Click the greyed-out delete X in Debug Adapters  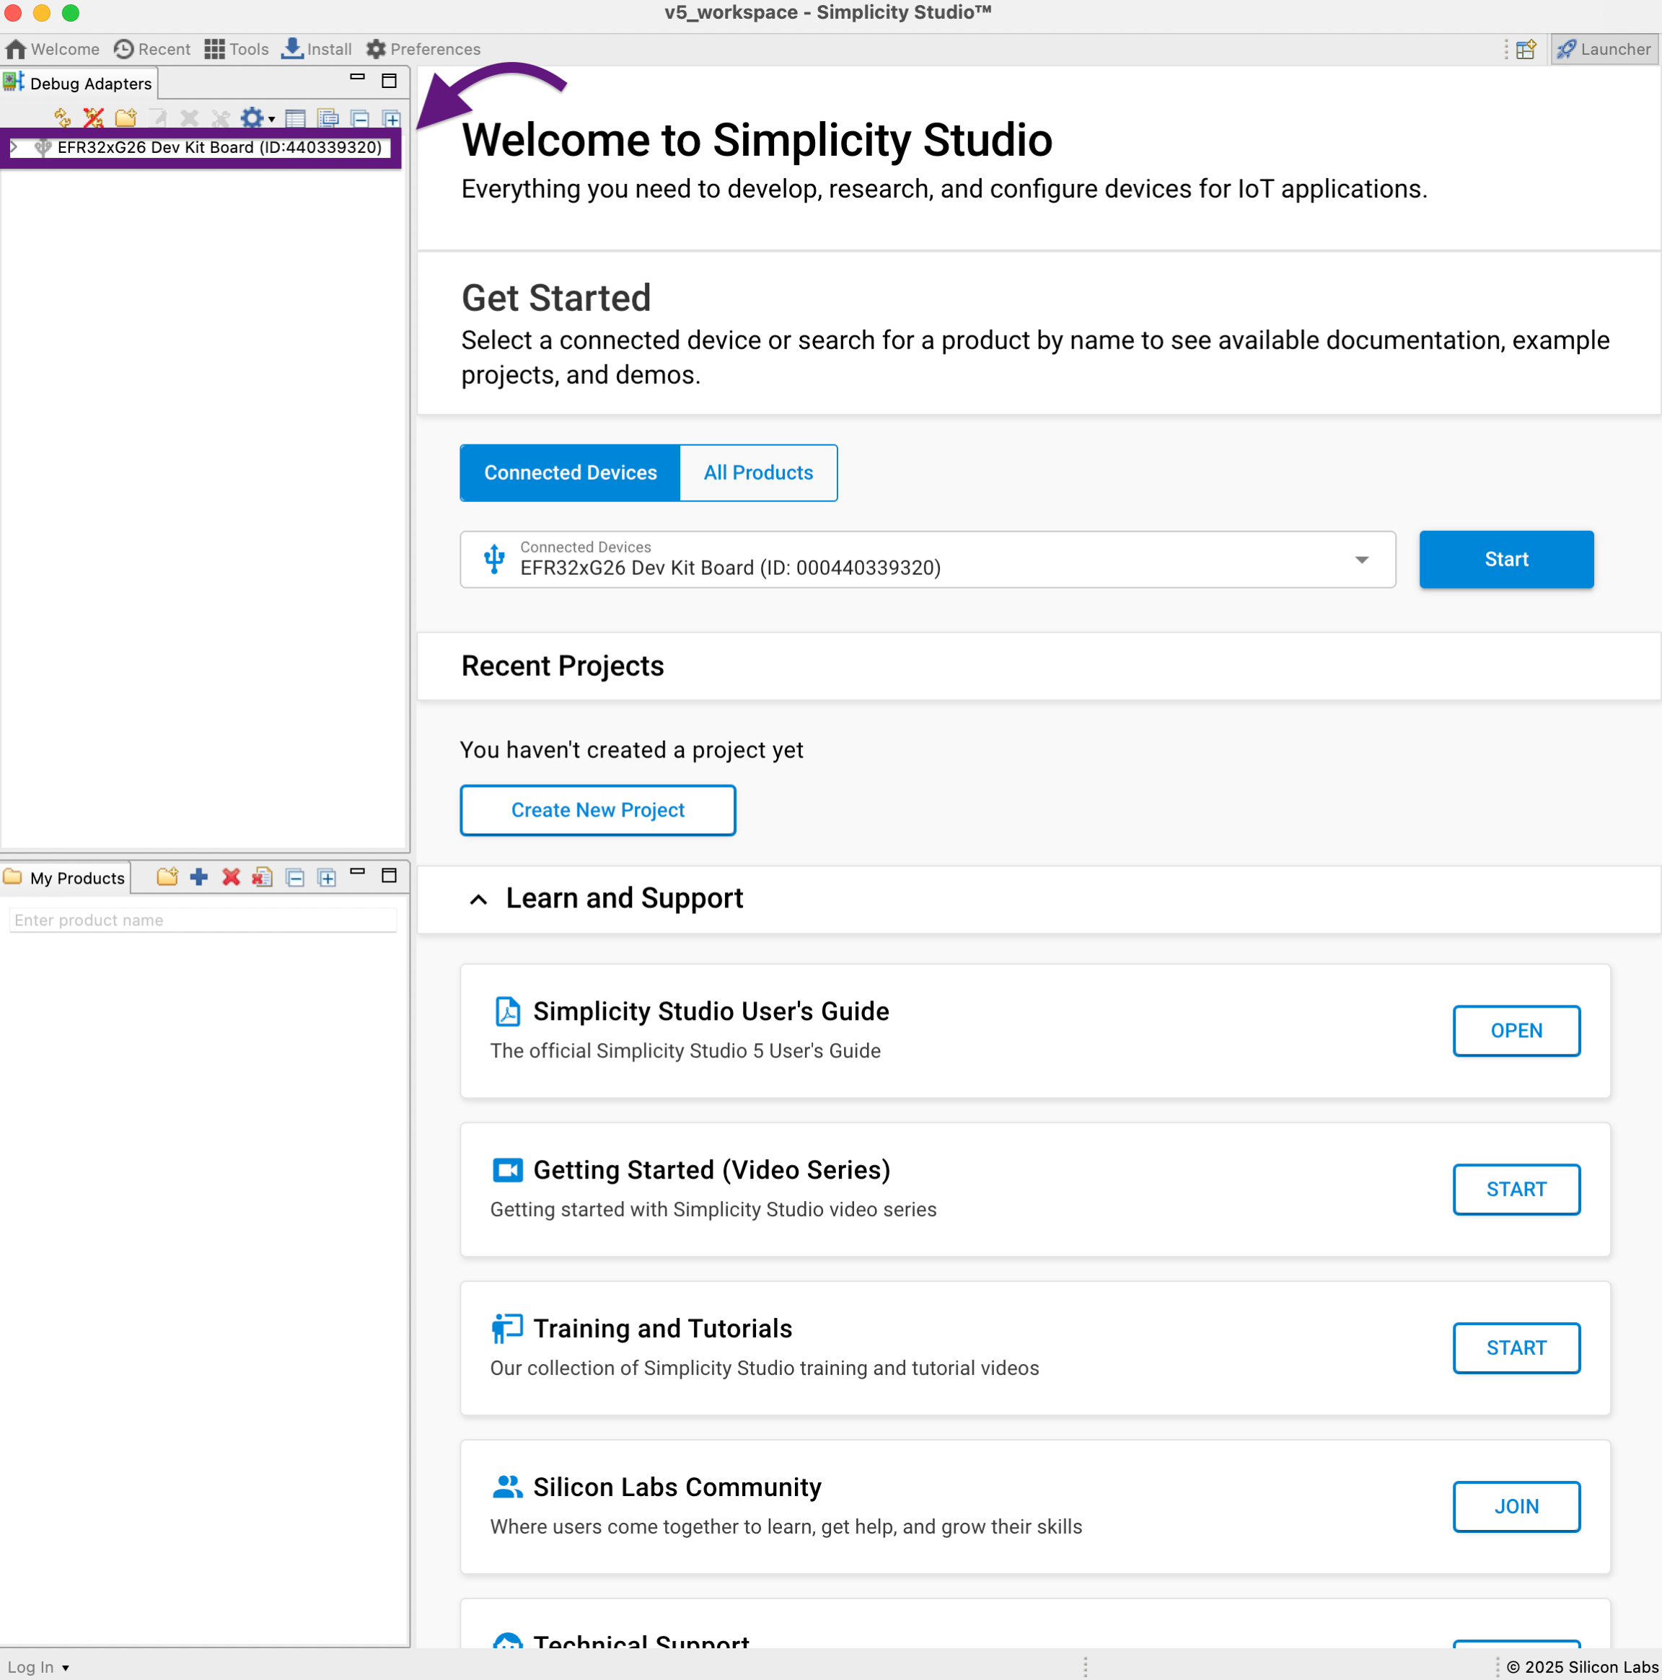[190, 118]
